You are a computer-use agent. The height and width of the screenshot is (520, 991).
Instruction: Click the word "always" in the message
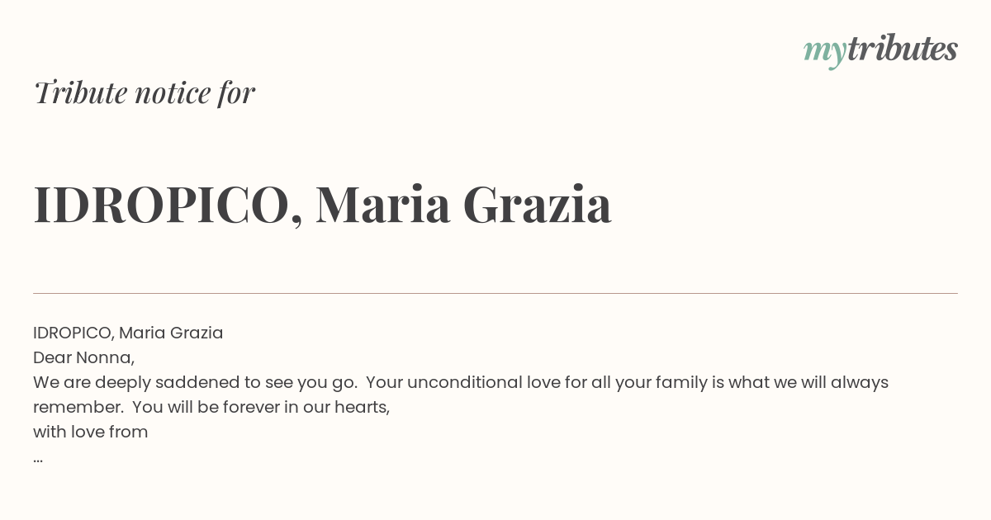pyautogui.click(x=859, y=382)
